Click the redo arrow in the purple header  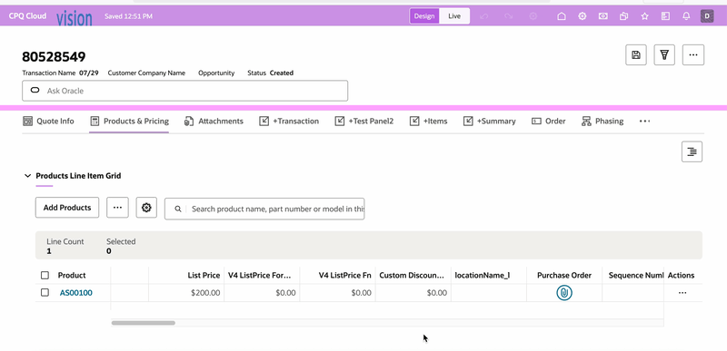(x=509, y=16)
